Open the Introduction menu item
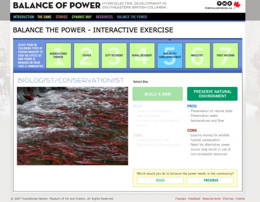The height and width of the screenshot is (202, 260). pyautogui.click(x=23, y=17)
